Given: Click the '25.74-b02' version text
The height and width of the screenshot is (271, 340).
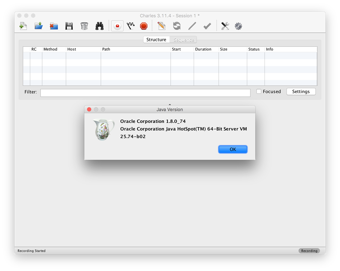Looking at the screenshot, I should [133, 137].
